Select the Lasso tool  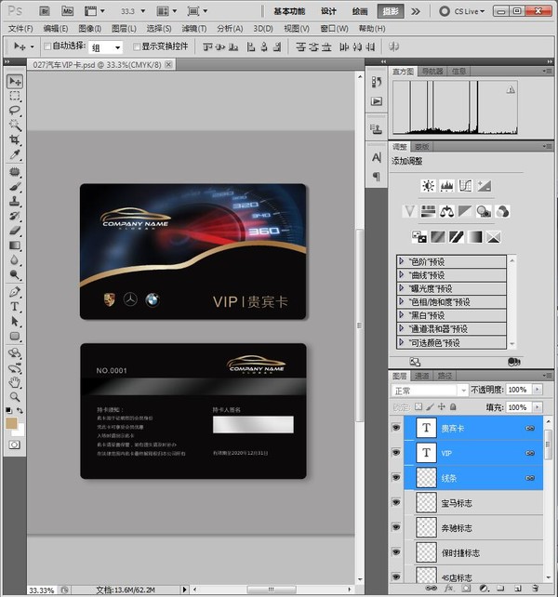point(15,111)
